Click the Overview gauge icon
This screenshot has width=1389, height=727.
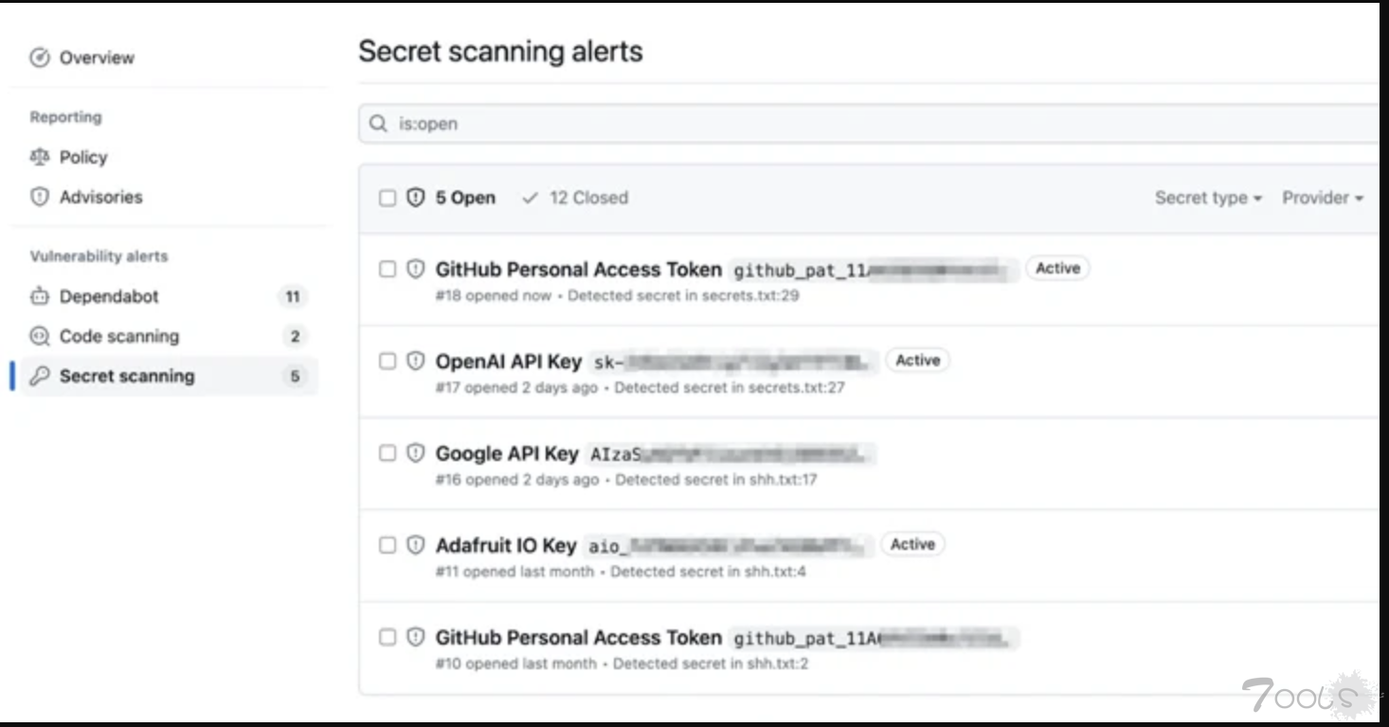(x=39, y=58)
